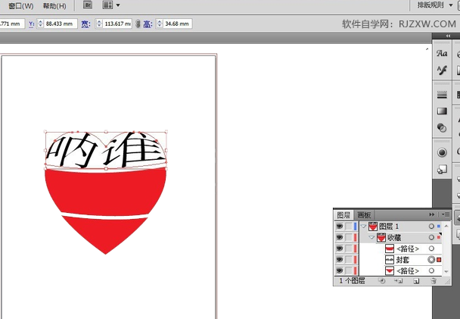Viewport: 460px width, 319px height.
Task: Select the 收藏 group row
Action: point(401,237)
